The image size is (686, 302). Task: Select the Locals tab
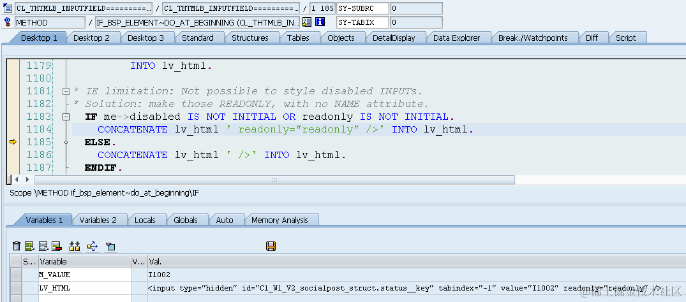pos(145,220)
